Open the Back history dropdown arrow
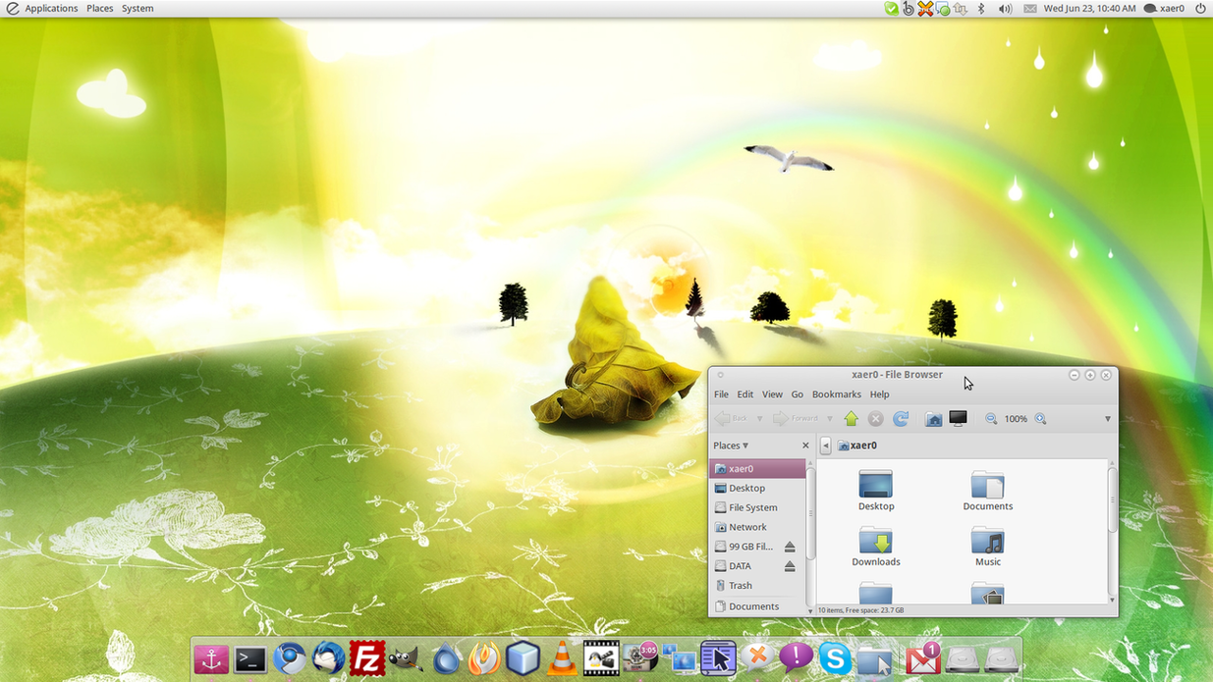This screenshot has width=1213, height=682. click(759, 419)
